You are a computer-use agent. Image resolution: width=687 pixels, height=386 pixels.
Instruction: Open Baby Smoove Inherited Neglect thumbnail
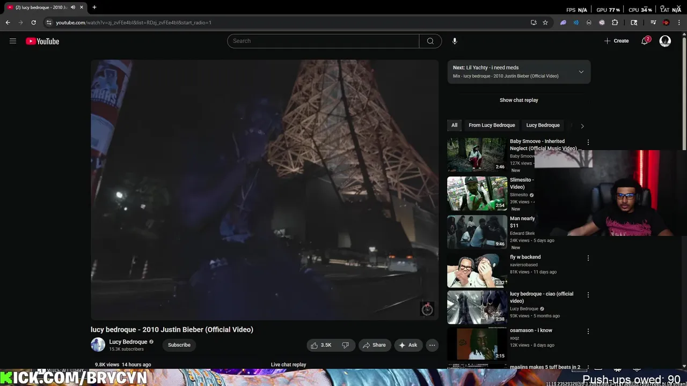pos(477,155)
